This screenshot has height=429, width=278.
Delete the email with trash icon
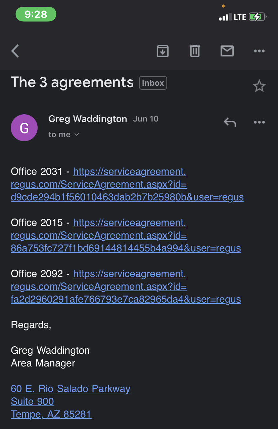pos(195,51)
